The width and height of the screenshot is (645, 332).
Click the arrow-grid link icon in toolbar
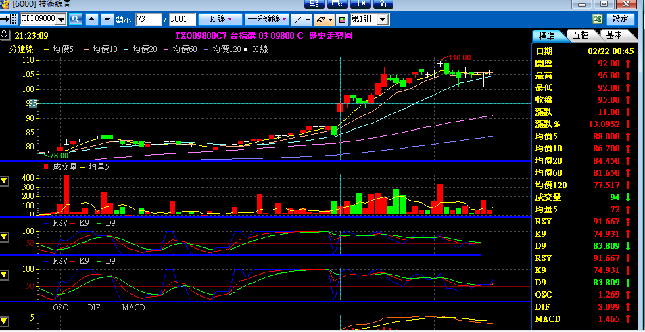pos(9,19)
